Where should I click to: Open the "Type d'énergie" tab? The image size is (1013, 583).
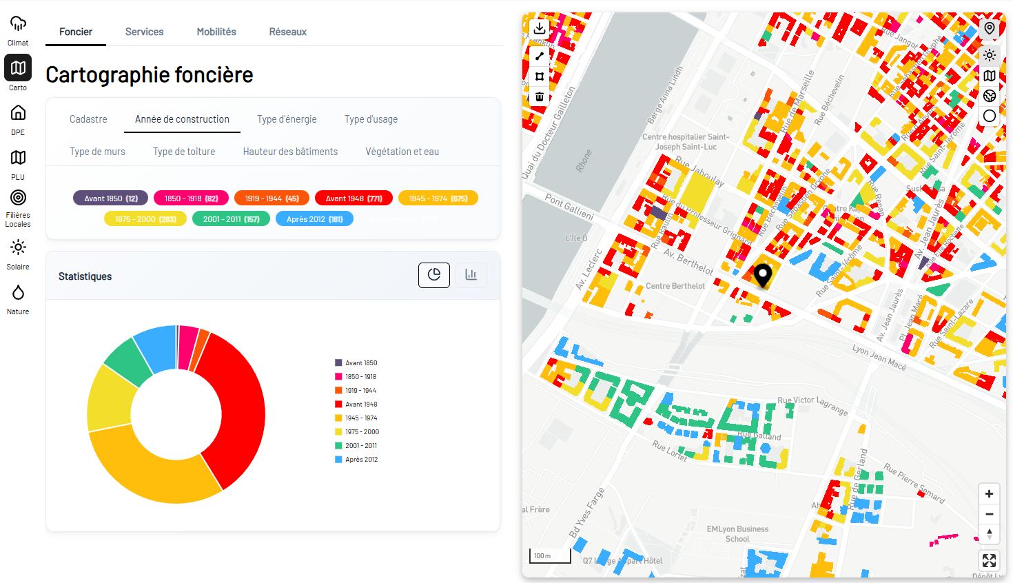(287, 119)
